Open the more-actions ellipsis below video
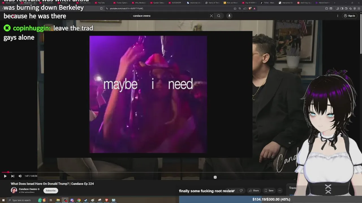 tap(280, 191)
